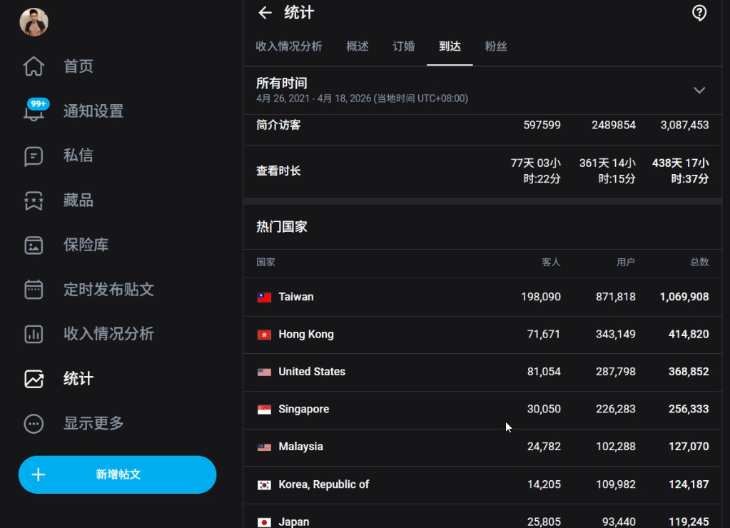Open the vault image icon
Viewport: 730px width, 528px height.
point(34,245)
